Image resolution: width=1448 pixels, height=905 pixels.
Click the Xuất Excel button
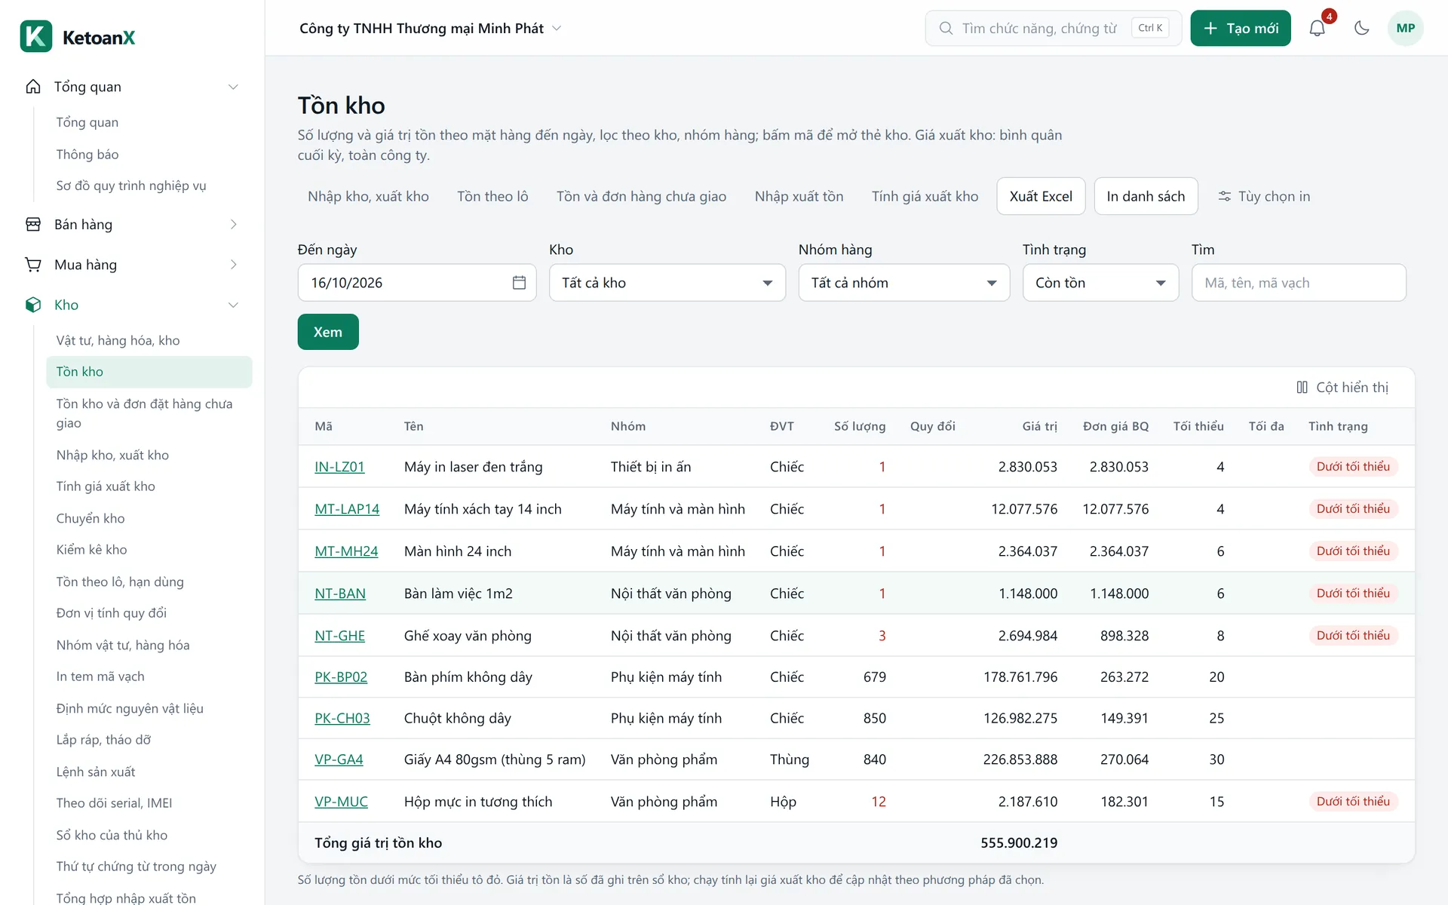[x=1041, y=197]
